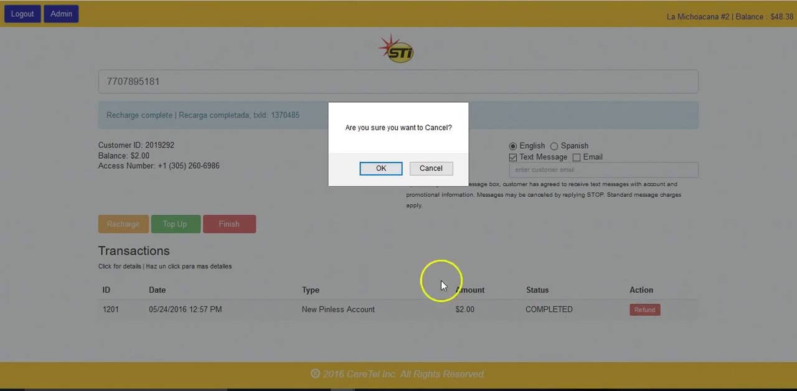This screenshot has height=391, width=797.
Task: Click the Date column header
Action: tap(157, 290)
